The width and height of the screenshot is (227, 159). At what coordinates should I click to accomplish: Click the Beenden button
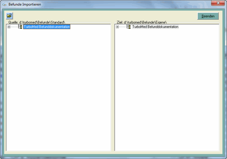208,16
